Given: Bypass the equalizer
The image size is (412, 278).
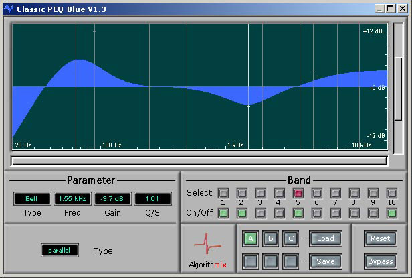Looking at the screenshot, I should coord(380,261).
